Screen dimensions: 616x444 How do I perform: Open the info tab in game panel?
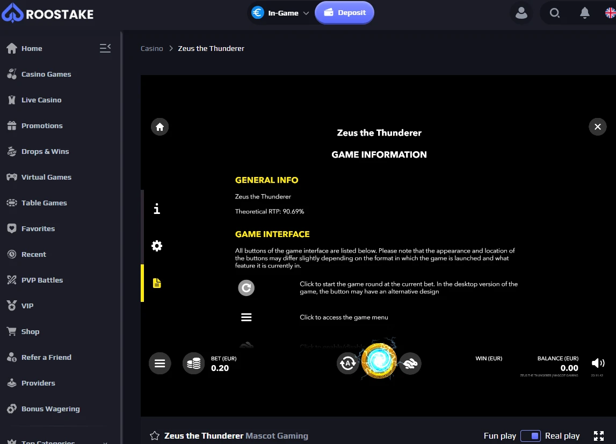[x=157, y=209]
